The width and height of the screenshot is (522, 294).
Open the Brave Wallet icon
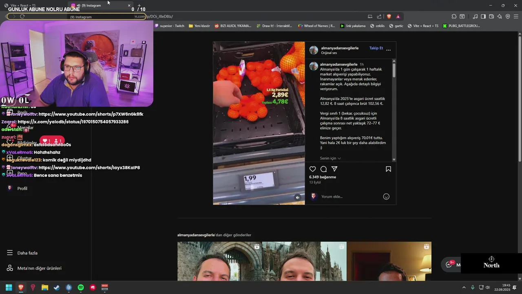coord(491,16)
